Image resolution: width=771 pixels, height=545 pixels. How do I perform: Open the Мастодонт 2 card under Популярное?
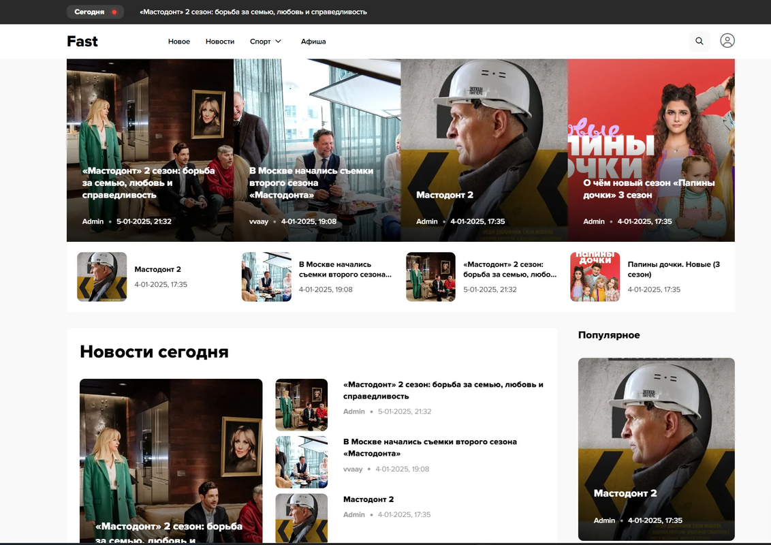(657, 449)
